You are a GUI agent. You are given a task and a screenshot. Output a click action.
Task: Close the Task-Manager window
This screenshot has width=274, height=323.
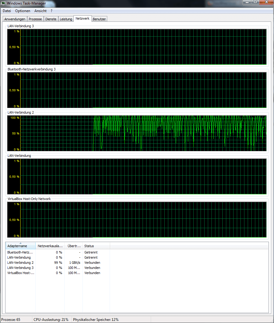[266, 2]
